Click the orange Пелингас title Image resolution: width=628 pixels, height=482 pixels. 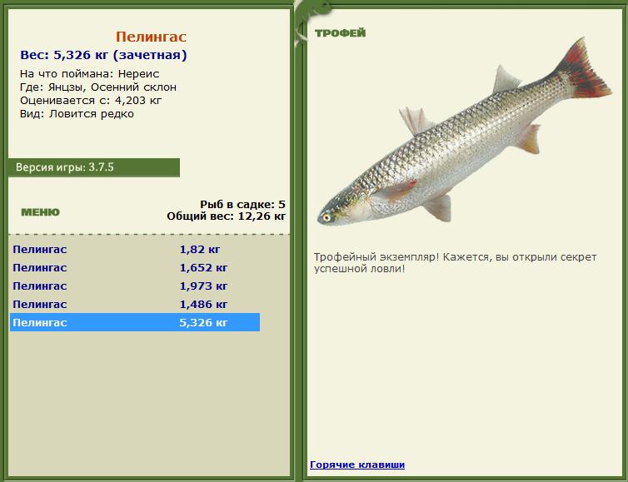151,37
